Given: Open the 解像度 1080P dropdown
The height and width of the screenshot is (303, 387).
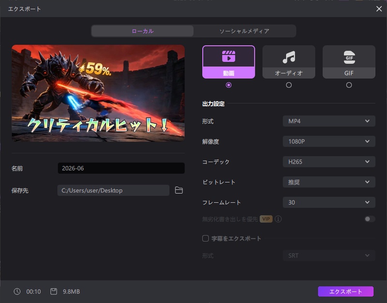Looking at the screenshot, I should point(329,142).
